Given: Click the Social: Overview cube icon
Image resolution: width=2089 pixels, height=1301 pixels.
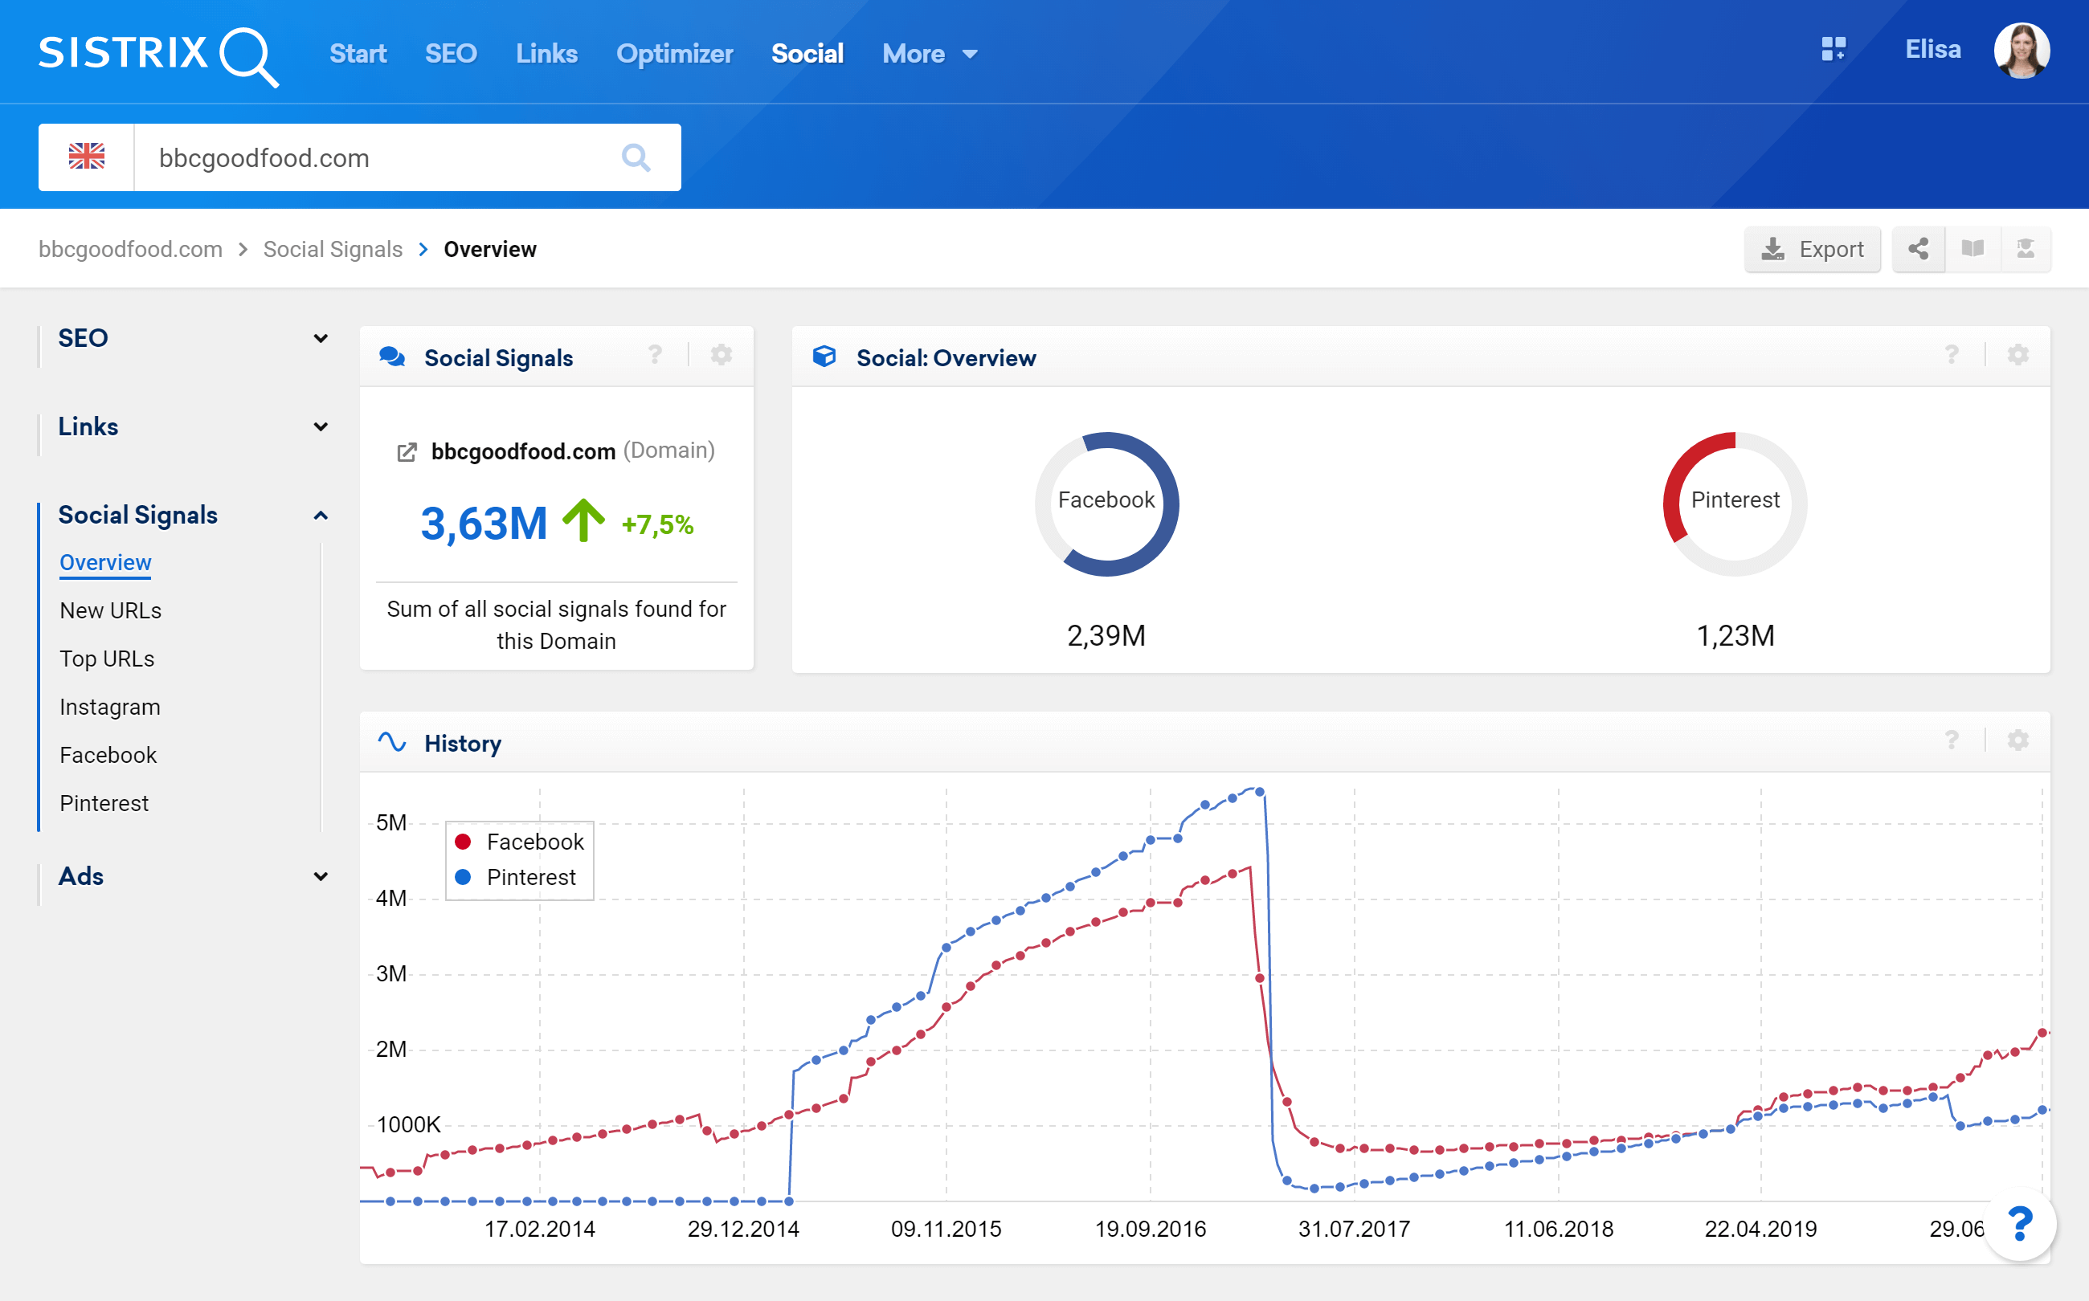Looking at the screenshot, I should tap(824, 357).
